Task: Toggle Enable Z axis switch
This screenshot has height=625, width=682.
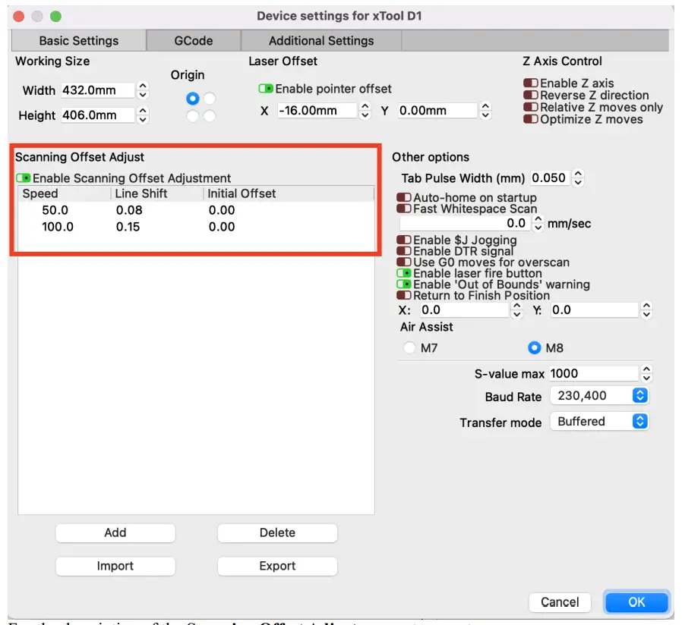Action: [x=531, y=83]
